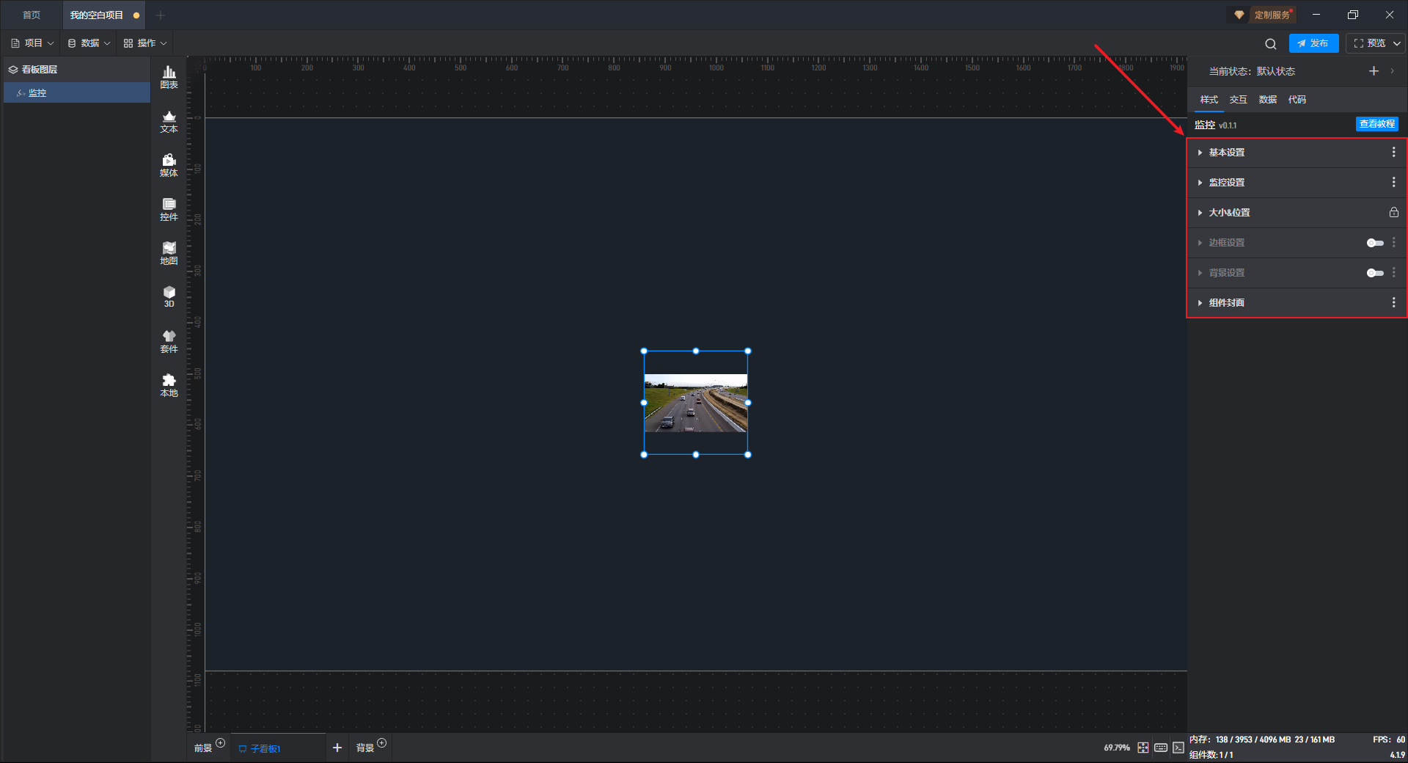This screenshot has width=1408, height=763.
Task: Open the 文本 text component category
Action: (169, 121)
